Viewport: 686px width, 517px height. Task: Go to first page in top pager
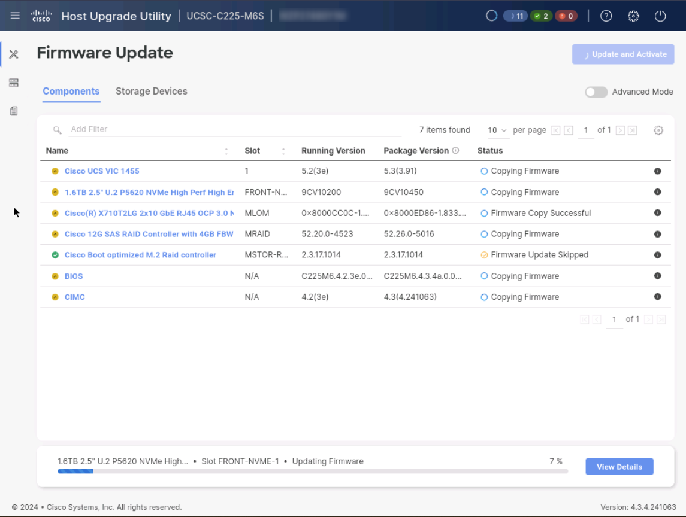(555, 130)
